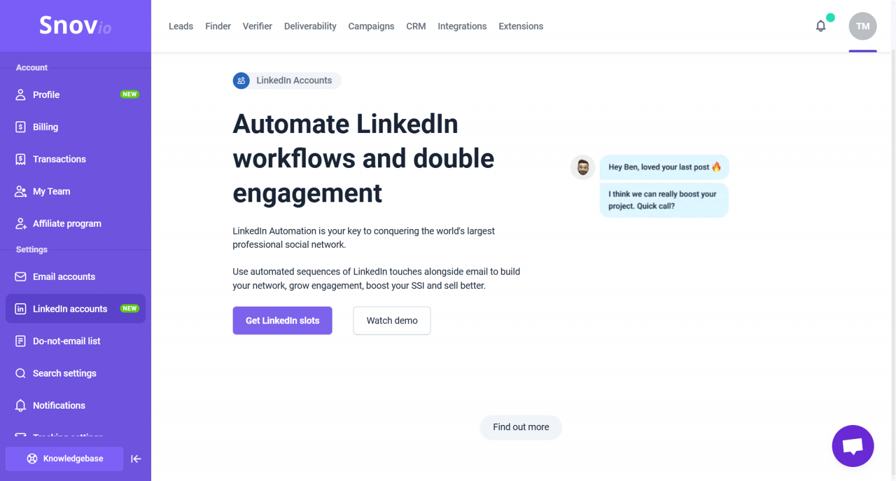896x481 pixels.
Task: Click the Email accounts envelope icon
Action: (20, 277)
